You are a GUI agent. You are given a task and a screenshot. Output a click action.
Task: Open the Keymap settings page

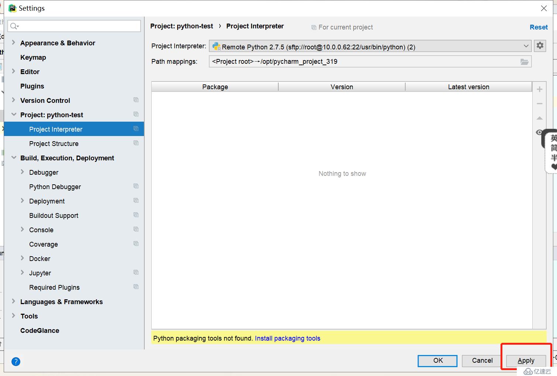pyautogui.click(x=33, y=57)
